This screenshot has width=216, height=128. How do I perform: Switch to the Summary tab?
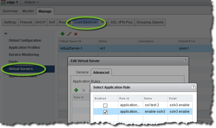point(10,11)
